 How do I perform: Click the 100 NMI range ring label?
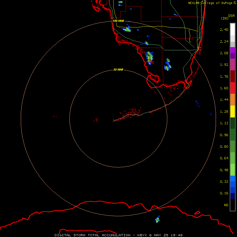[118, 21]
